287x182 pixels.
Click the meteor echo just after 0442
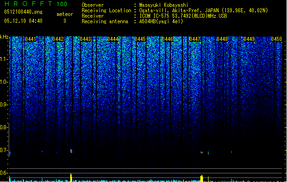click(x=71, y=151)
